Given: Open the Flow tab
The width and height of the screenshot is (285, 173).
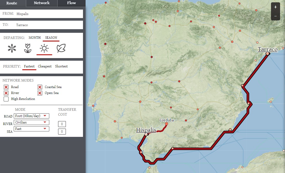Looking at the screenshot, I should point(71,3).
